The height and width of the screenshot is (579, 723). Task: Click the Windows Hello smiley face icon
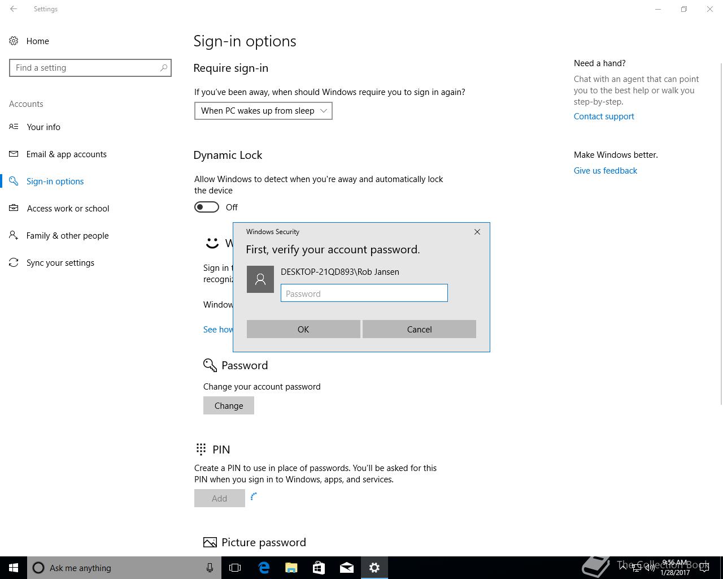point(212,243)
